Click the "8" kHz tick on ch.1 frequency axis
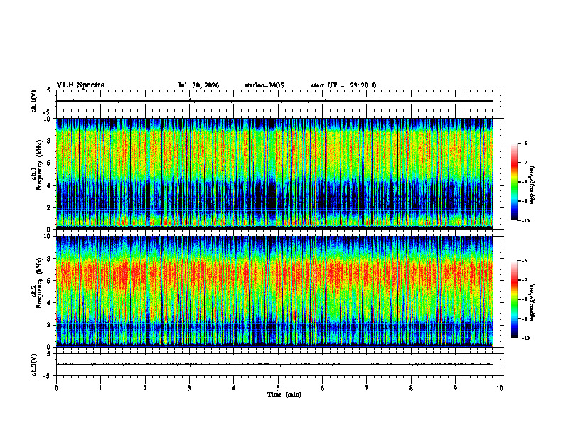 pos(50,141)
